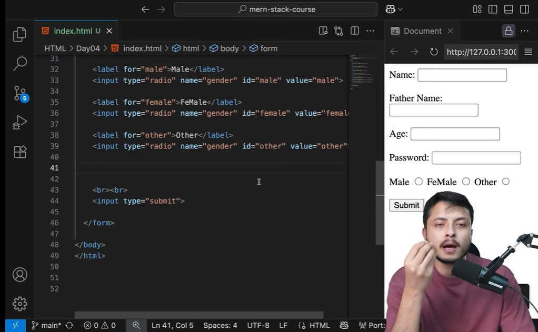This screenshot has height=332, width=538.
Task: Open Source Control with 5 changes
Action: (x=19, y=94)
